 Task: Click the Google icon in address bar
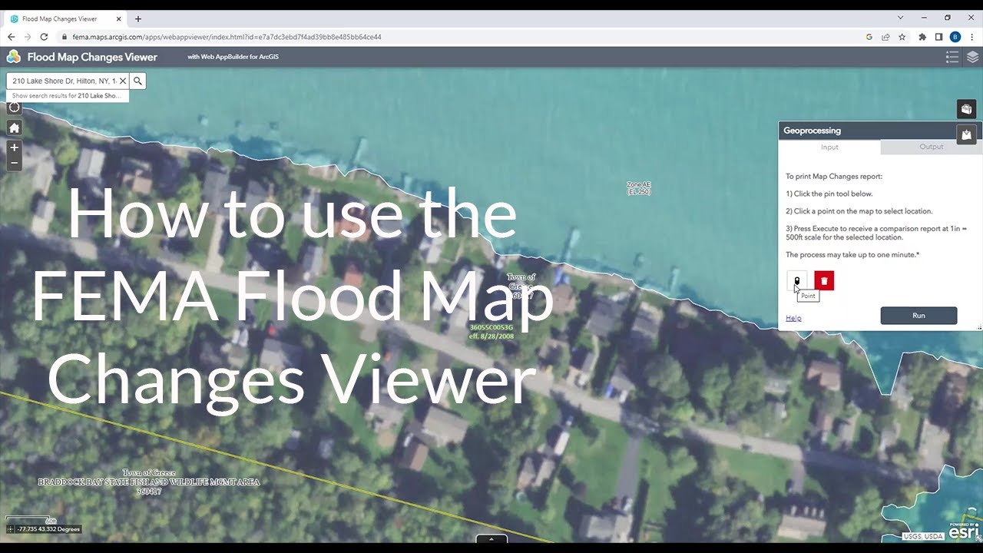click(x=869, y=37)
